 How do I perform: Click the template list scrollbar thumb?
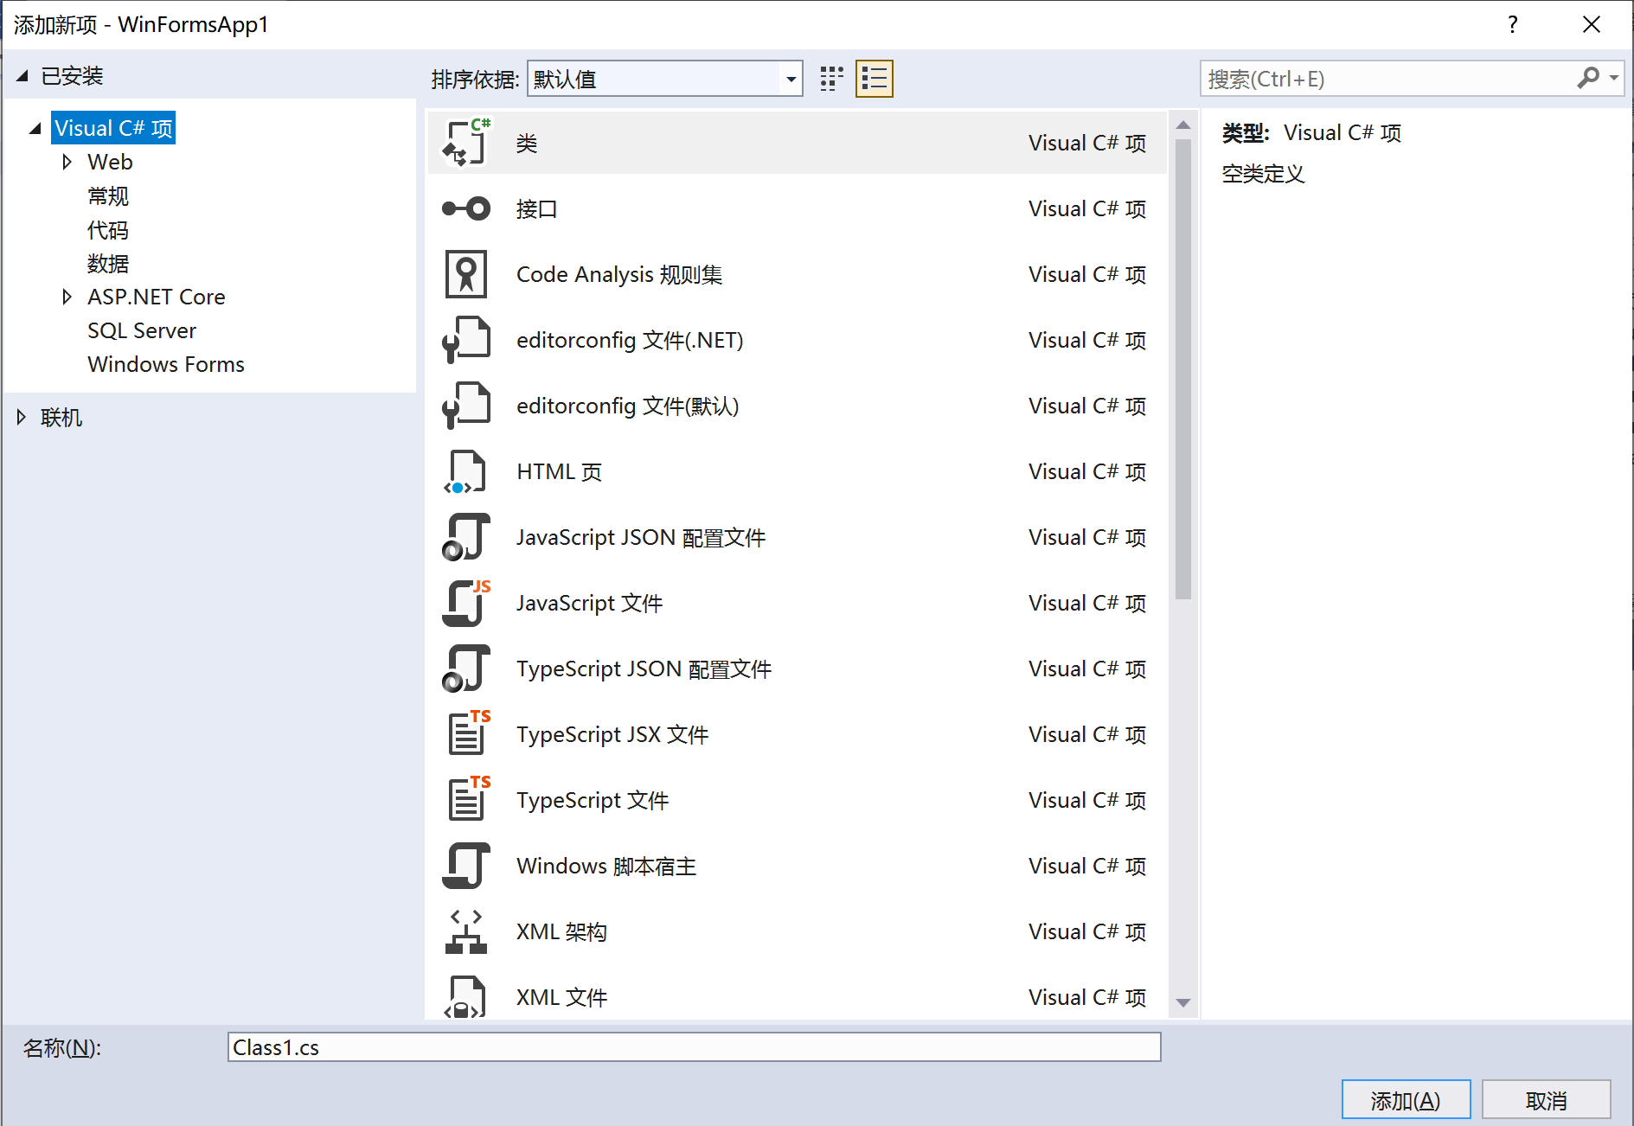tap(1183, 369)
